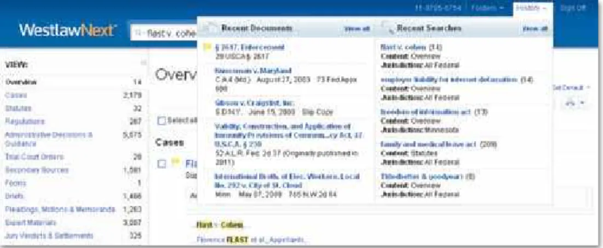Click the Cases section heading in the results
This screenshot has height=248, width=603.
click(169, 142)
